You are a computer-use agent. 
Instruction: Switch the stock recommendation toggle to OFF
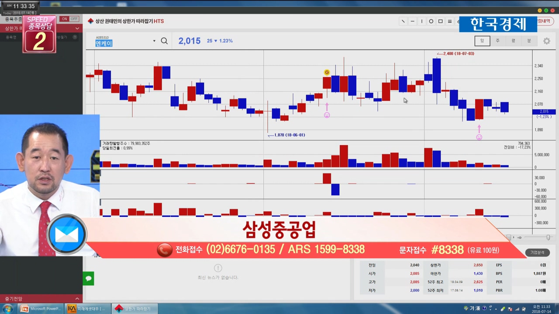click(x=74, y=19)
